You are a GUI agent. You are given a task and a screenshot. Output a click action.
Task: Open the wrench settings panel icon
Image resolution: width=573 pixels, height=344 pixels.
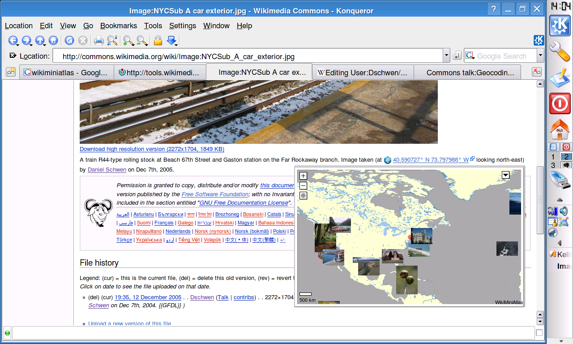coord(560,52)
